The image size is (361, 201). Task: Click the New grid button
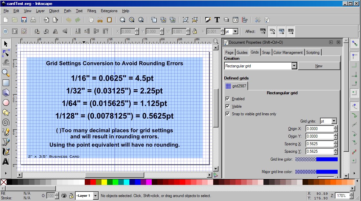tap(319, 66)
